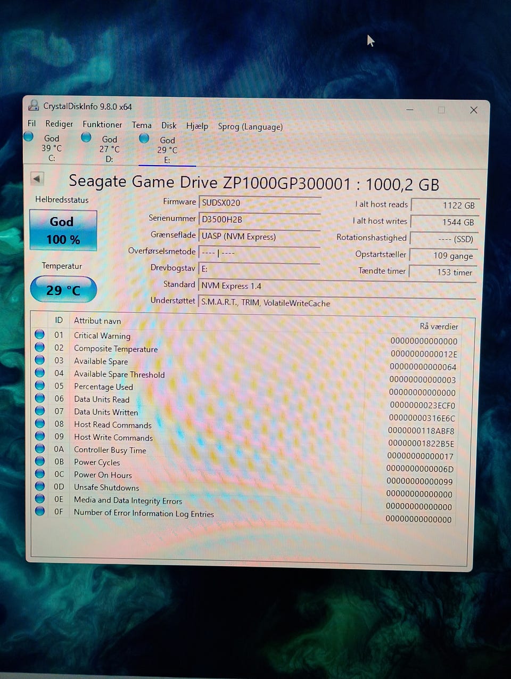
Task: Open the Sprog (Language) menu
Action: pos(250,127)
